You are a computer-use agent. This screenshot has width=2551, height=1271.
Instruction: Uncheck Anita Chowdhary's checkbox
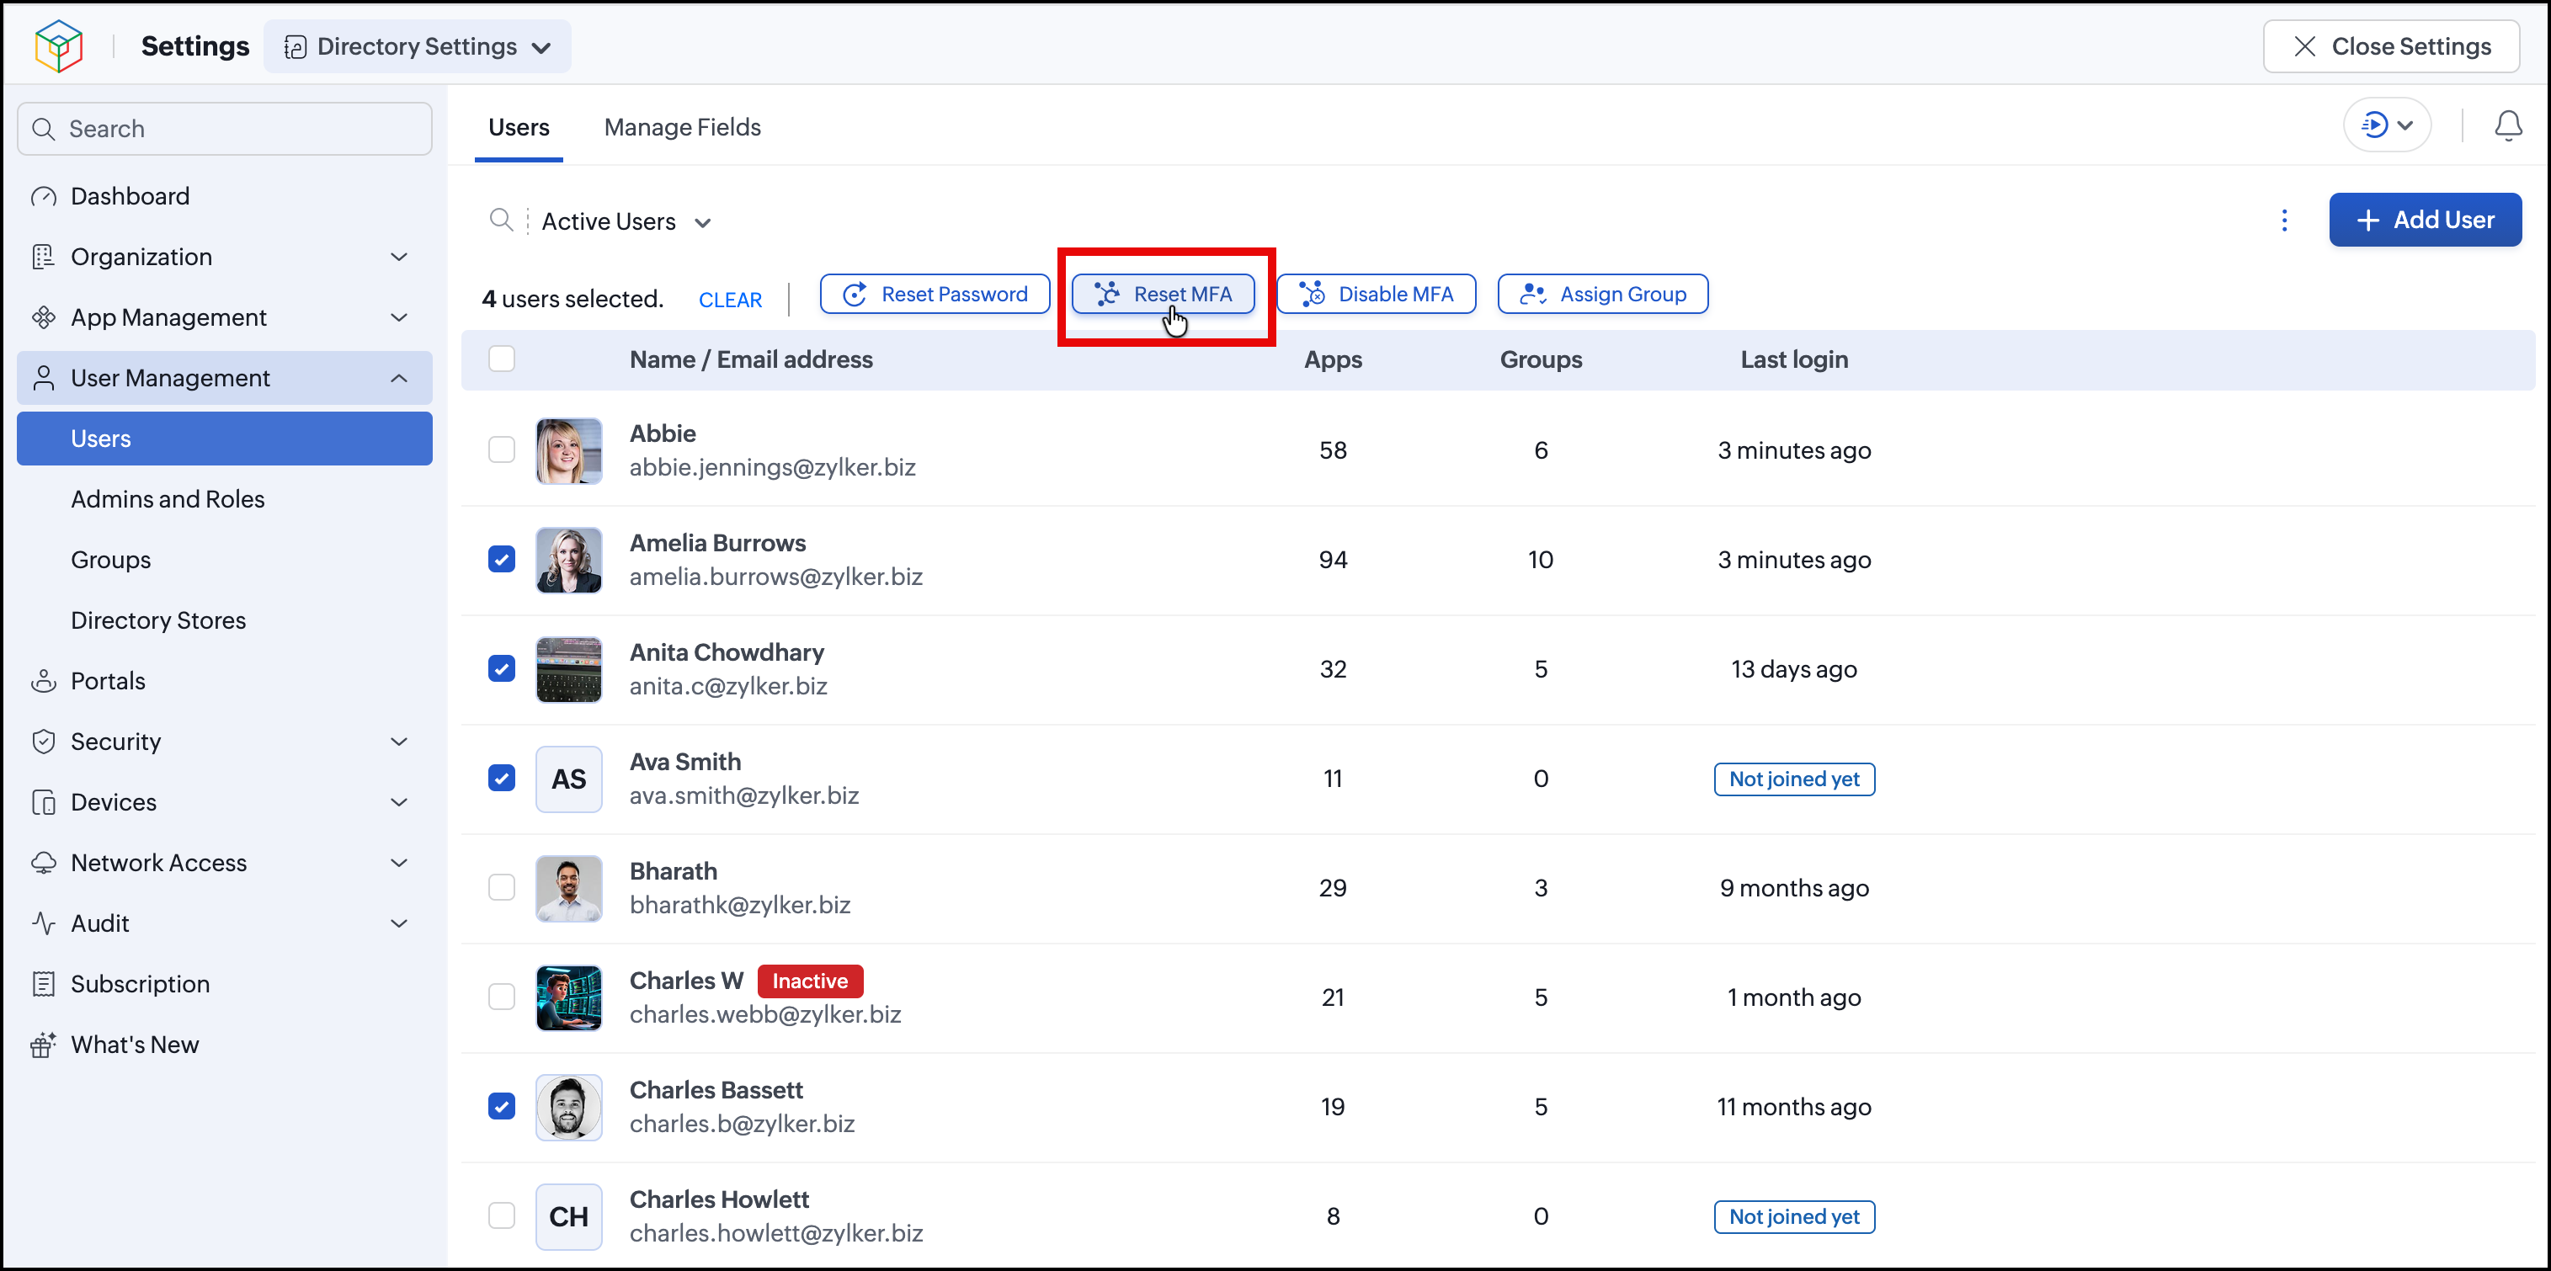pyautogui.click(x=501, y=668)
